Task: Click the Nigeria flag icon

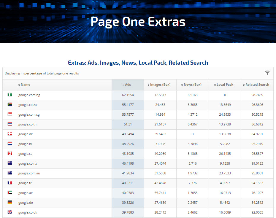Action: click(x=10, y=95)
